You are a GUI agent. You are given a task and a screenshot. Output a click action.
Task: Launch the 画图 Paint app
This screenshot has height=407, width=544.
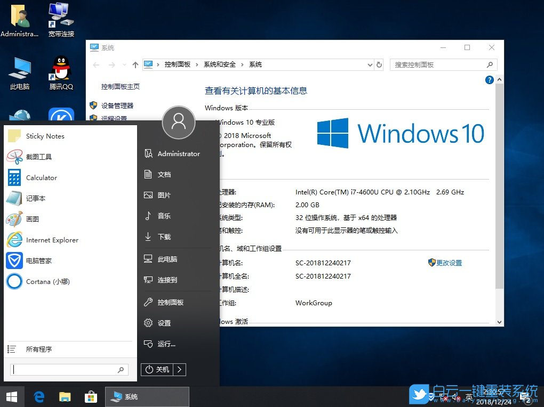[x=34, y=218]
